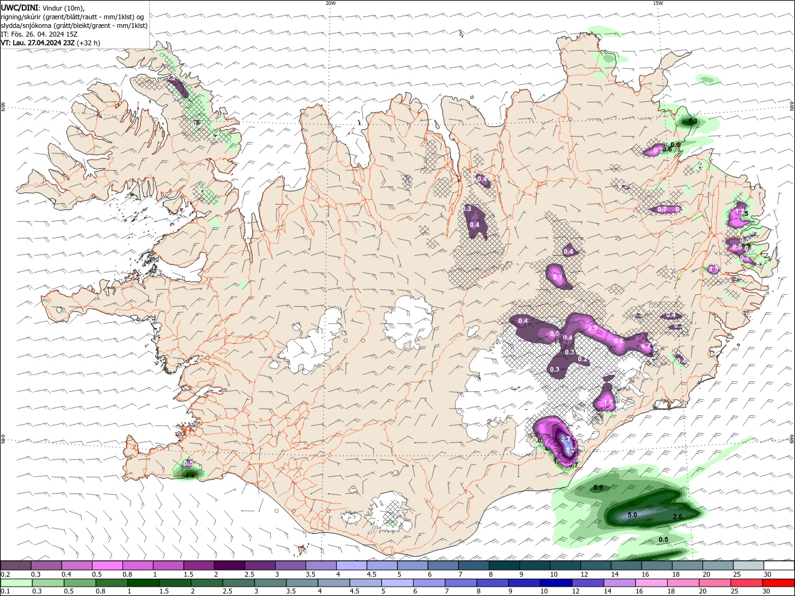Click the 5.0 rainfall value offshore
This screenshot has width=795, height=596.
[632, 515]
